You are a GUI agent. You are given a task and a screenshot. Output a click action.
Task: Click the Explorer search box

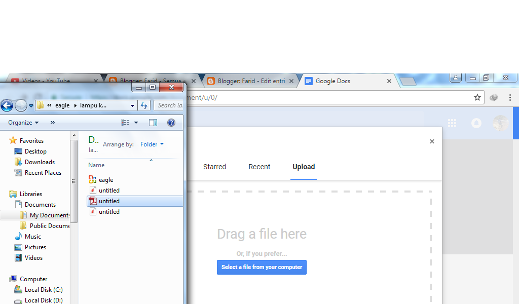169,105
